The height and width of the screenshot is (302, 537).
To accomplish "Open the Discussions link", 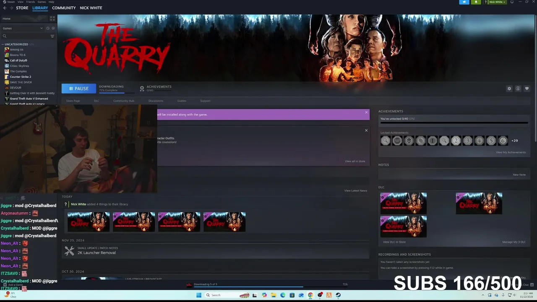I will pyautogui.click(x=156, y=101).
